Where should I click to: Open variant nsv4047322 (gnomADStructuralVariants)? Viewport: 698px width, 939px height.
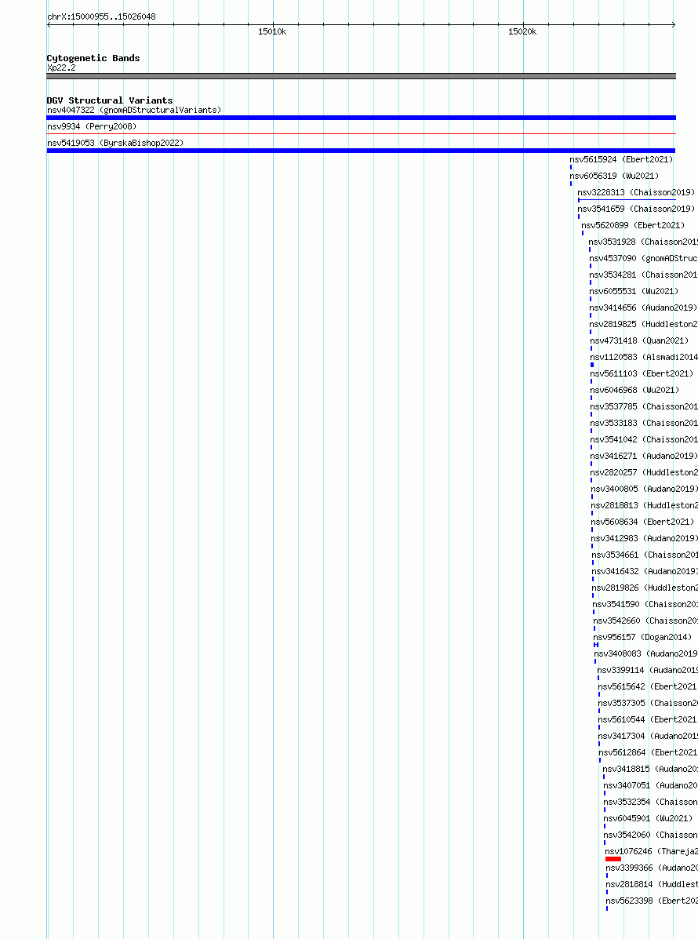tap(134, 110)
